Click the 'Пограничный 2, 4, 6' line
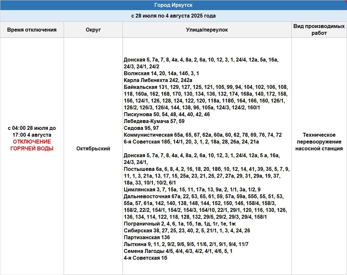The image size is (347, 275). tap(180, 224)
